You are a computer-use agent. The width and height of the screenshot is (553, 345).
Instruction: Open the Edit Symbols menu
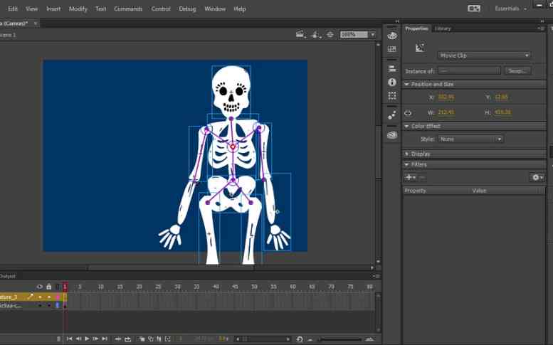click(316, 35)
